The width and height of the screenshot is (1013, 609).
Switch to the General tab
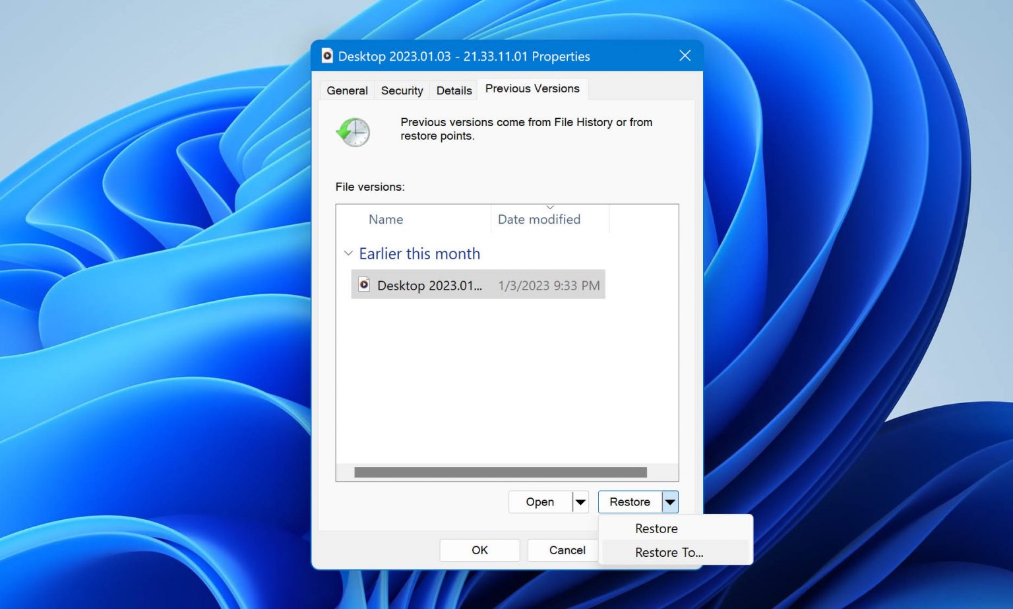[x=346, y=90]
